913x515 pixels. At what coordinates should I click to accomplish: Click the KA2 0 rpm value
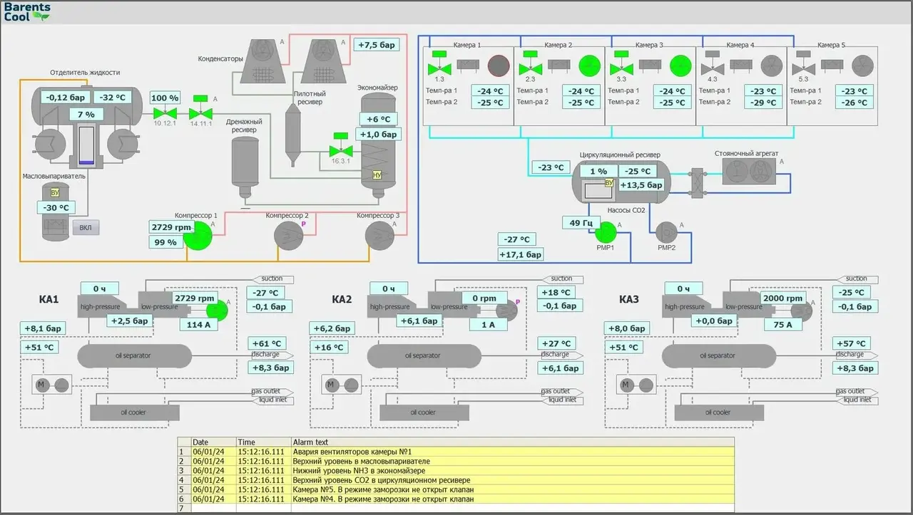tap(484, 298)
